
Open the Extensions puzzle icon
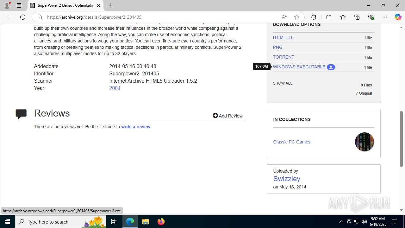[x=314, y=17]
